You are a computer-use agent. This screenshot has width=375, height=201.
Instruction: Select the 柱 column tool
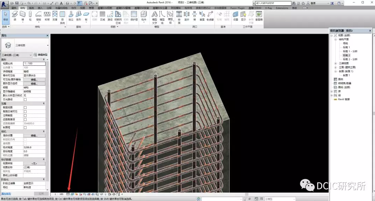[31, 16]
